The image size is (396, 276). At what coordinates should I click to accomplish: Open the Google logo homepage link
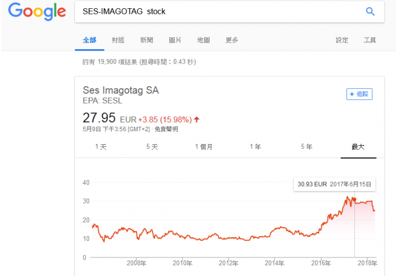37,12
